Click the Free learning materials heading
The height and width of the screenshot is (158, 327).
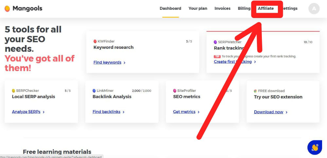point(57,152)
